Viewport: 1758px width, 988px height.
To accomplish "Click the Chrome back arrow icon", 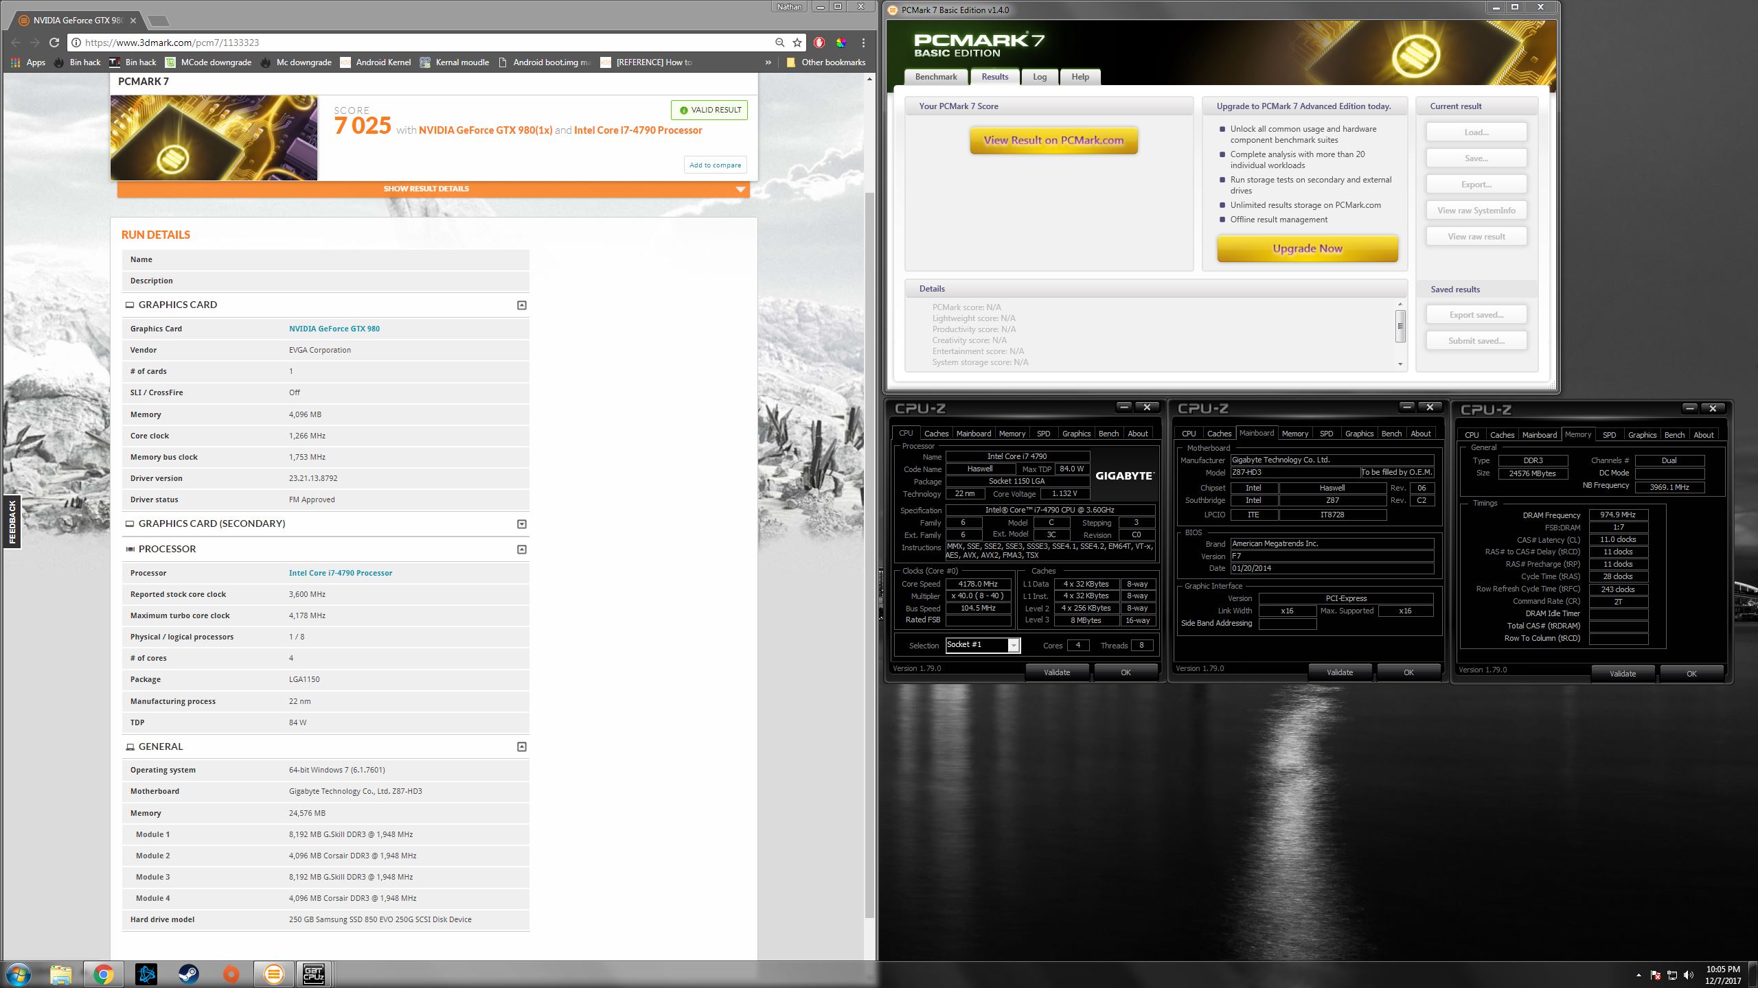I will (16, 43).
